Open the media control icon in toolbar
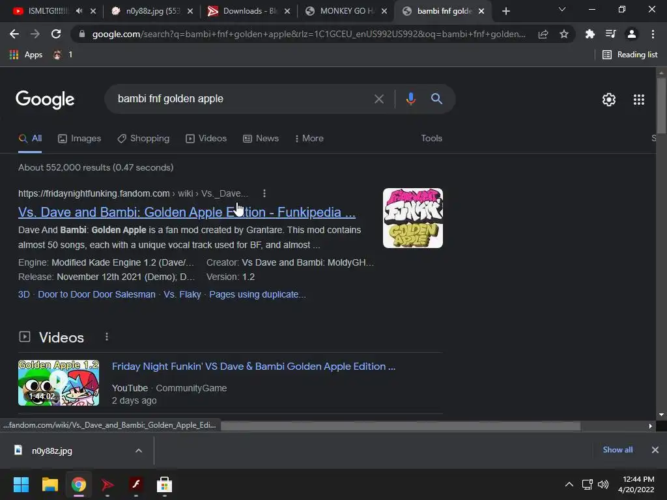 coord(610,34)
